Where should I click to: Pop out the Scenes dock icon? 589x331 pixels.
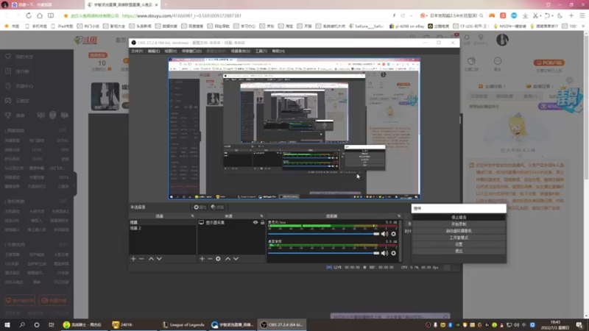tap(193, 216)
